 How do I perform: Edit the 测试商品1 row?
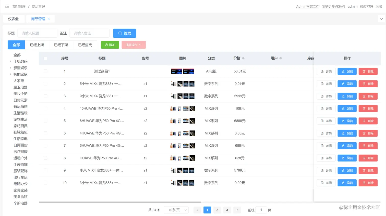pyautogui.click(x=347, y=72)
